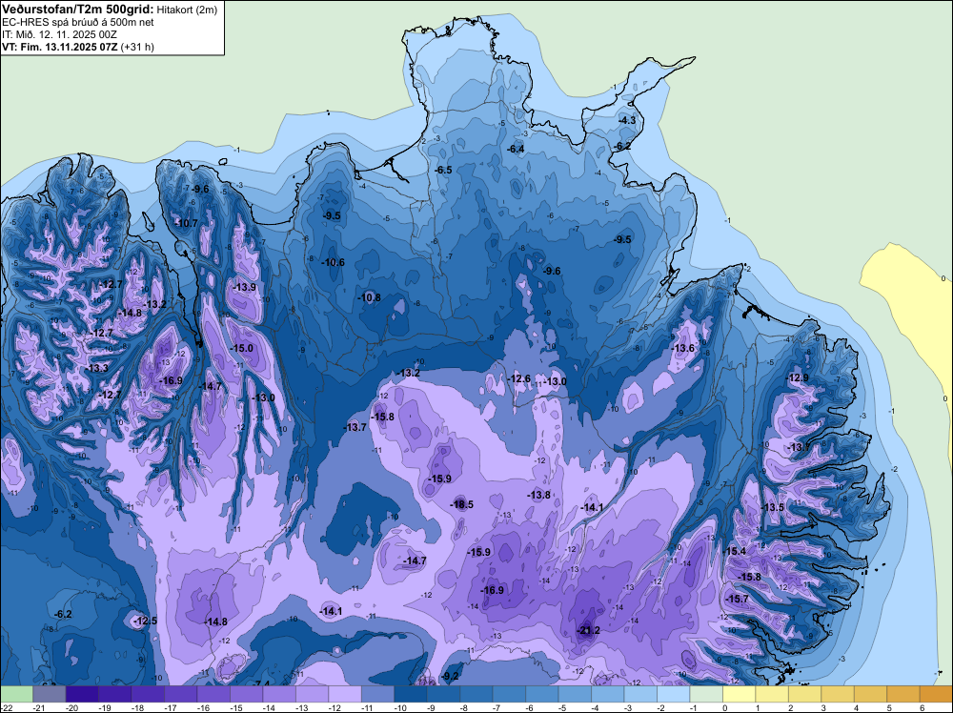Select the -13.9 temperature value

(244, 287)
